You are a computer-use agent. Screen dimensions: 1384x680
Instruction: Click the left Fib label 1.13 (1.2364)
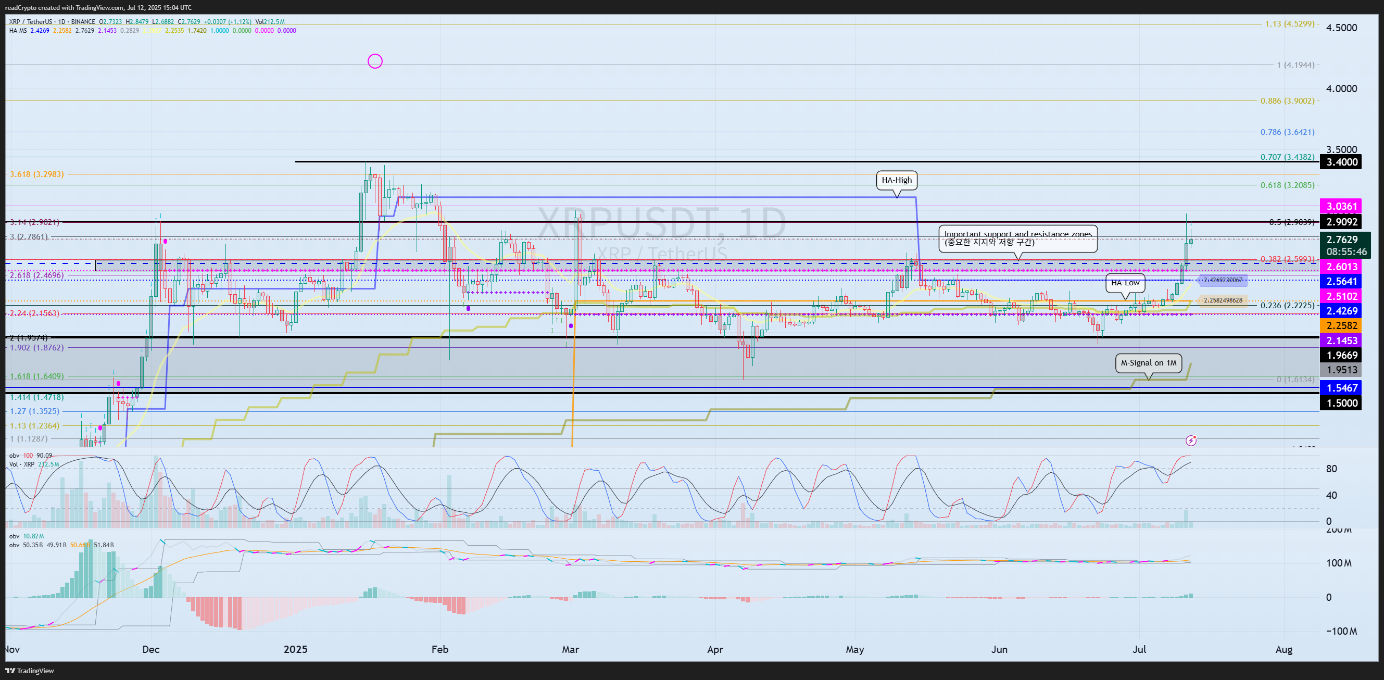click(x=34, y=426)
